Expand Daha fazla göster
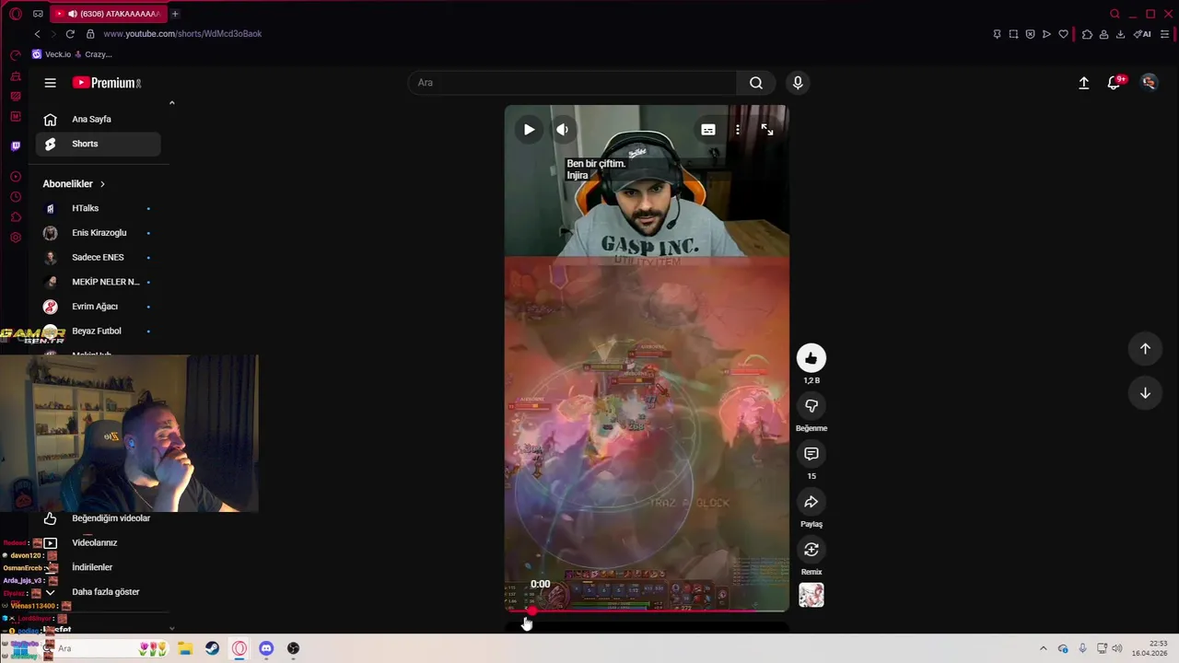The width and height of the screenshot is (1179, 663). point(98,592)
